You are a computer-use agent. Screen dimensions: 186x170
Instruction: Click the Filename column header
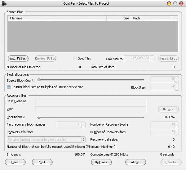pos(57,18)
